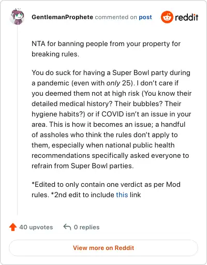The width and height of the screenshot is (207, 265).
Task: Click the "View more on Reddit" button
Action: [x=103, y=248]
